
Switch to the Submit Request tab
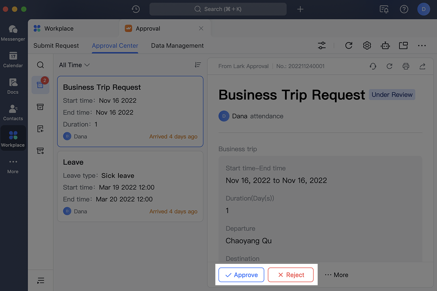tap(56, 45)
